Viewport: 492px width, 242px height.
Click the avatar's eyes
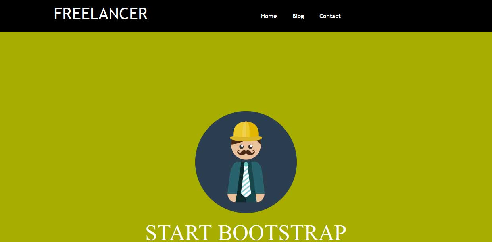[246, 147]
